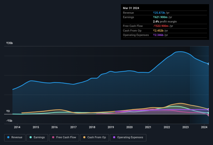Select the 2020 label on the x-axis
This screenshot has height=145, width=213.
point(129,127)
